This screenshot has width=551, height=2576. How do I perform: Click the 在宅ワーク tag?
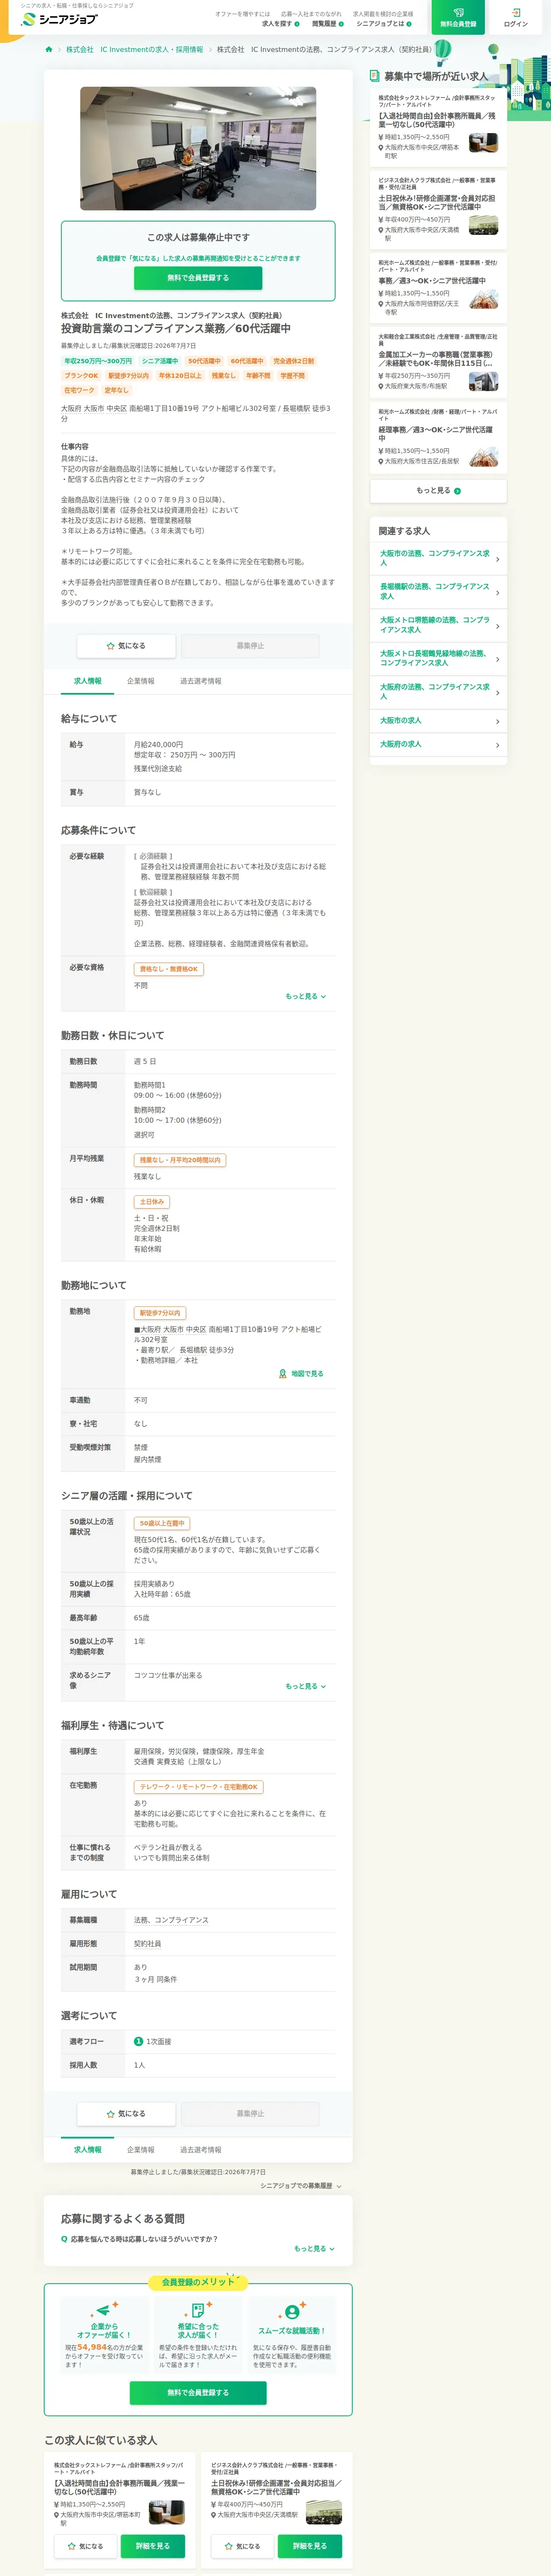[79, 390]
